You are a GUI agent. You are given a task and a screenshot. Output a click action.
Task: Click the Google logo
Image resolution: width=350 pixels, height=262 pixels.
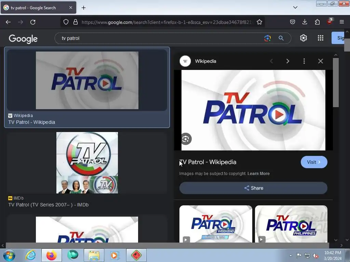[23, 39]
